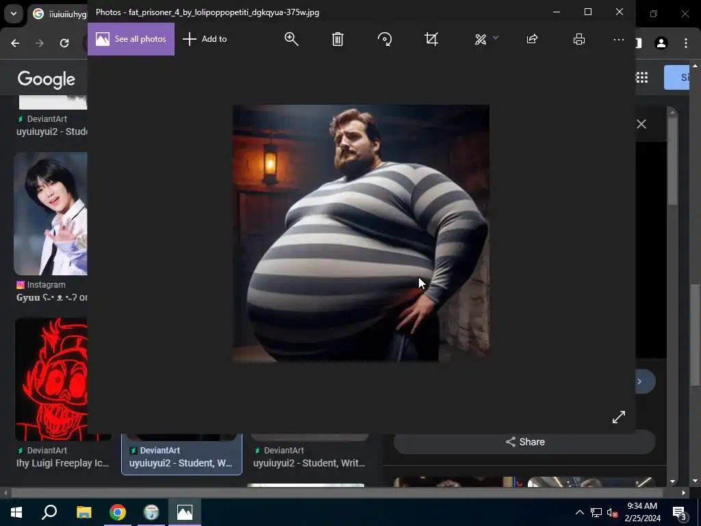Enter fullscreen with the diagonal arrows icon
The height and width of the screenshot is (526, 701).
click(619, 417)
